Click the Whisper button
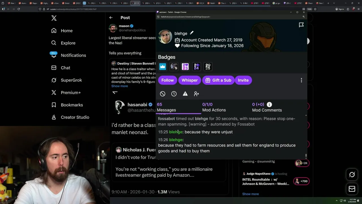 tap(189, 80)
